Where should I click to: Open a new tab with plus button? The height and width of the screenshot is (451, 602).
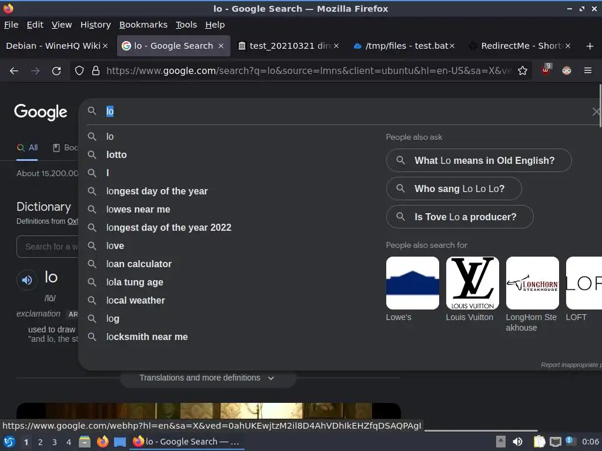(590, 46)
